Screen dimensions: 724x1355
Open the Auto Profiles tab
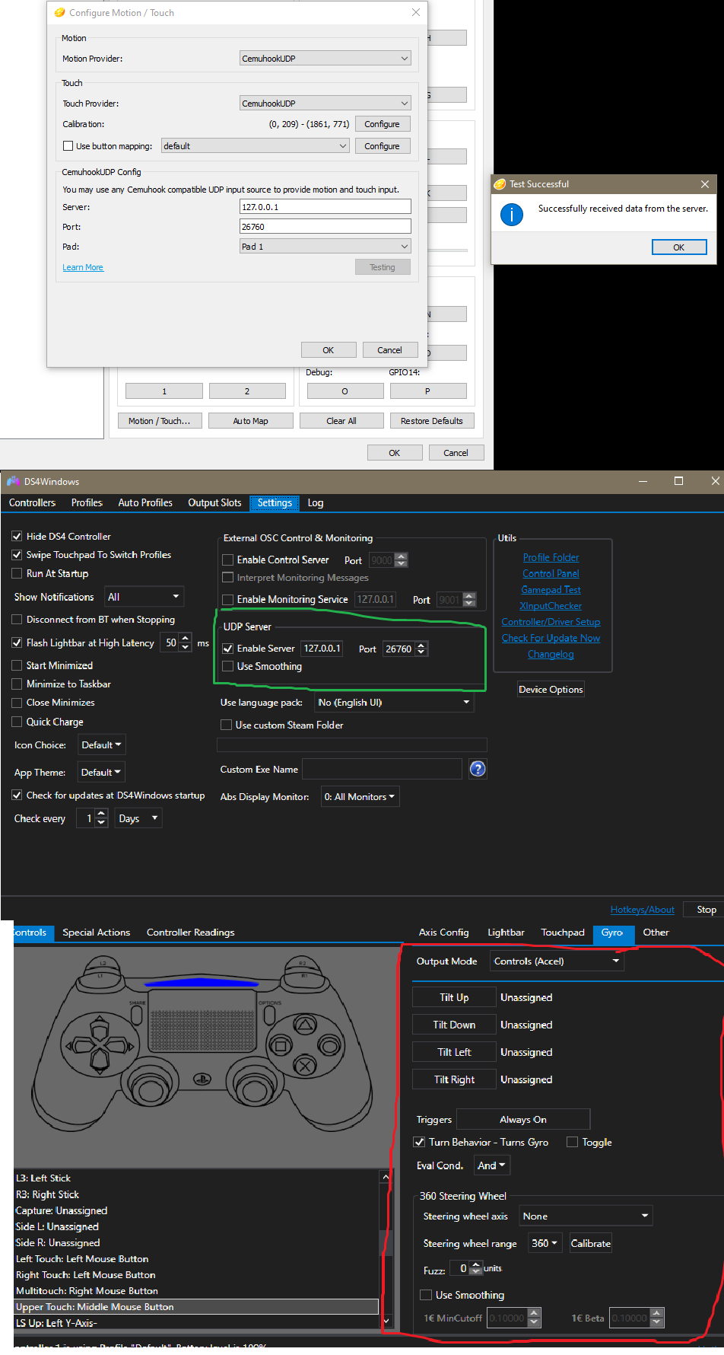(145, 502)
